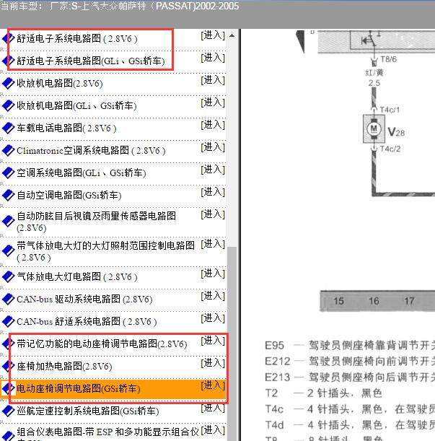This screenshot has height=441, width=435.
Task: Open [进入] for CAN-bus 驱动系统电路图
Action: (213, 296)
